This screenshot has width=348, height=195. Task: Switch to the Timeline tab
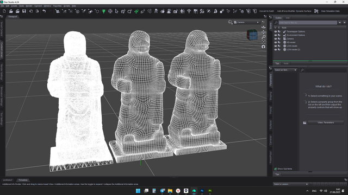[x=23, y=180]
